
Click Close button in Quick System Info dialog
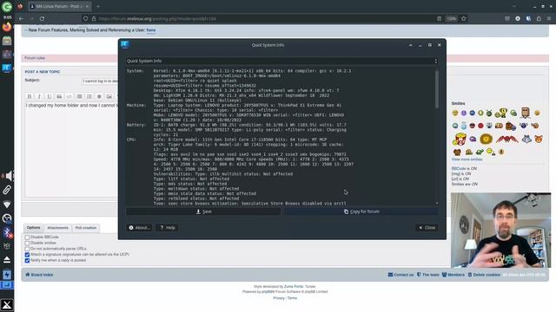point(427,227)
